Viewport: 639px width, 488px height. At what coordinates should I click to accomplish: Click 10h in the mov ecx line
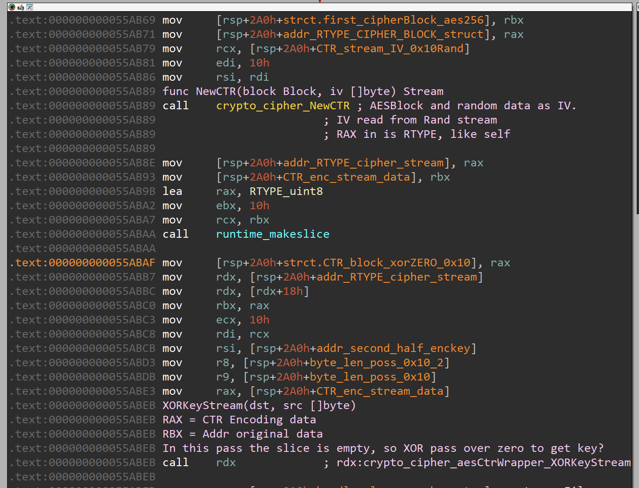point(259,320)
